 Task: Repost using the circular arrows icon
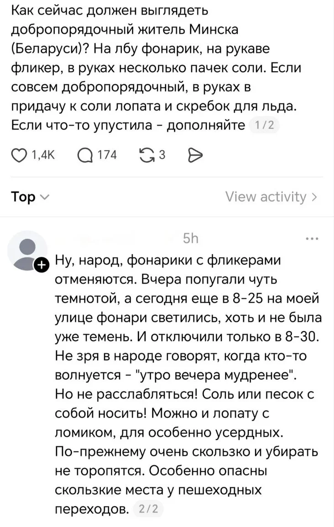147,156
